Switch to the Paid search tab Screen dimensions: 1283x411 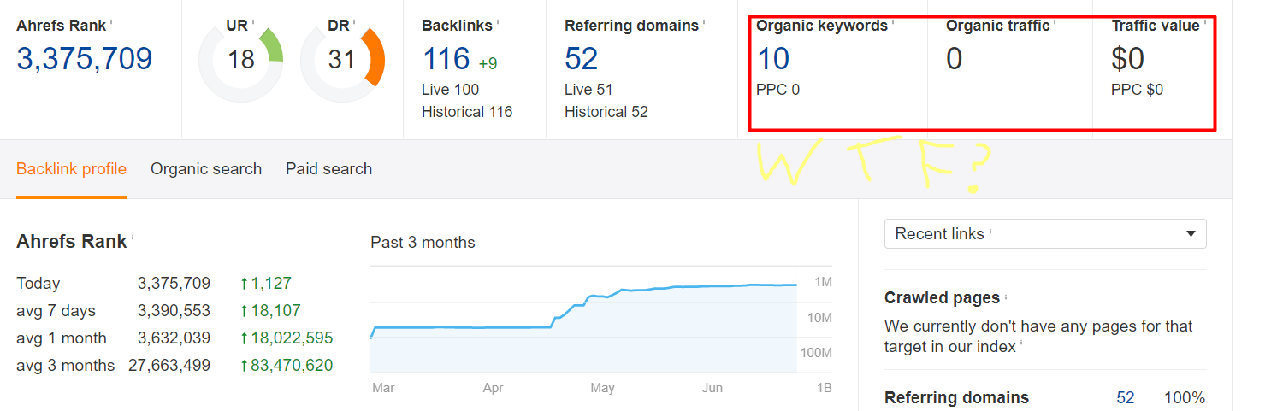[x=328, y=169]
